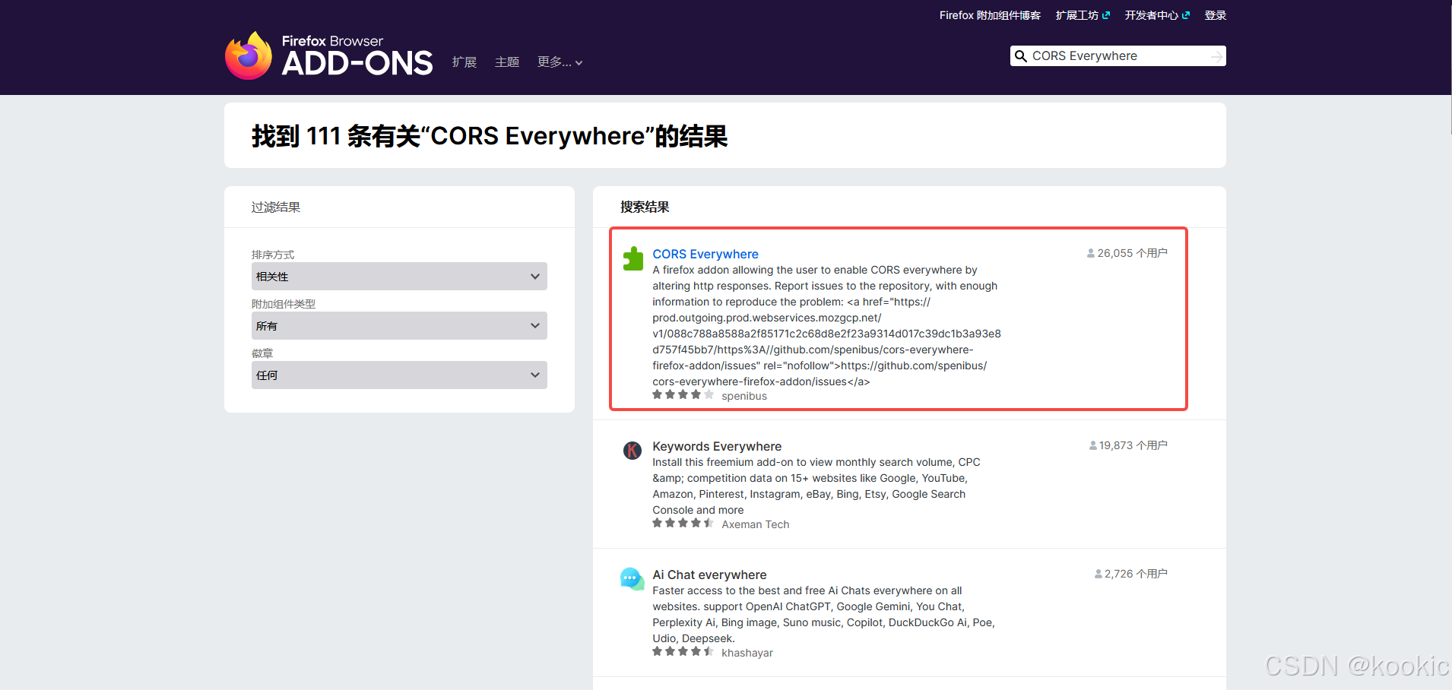This screenshot has height=690, width=1452.
Task: Click the search field containing CORS Everywhere
Action: 1118,56
